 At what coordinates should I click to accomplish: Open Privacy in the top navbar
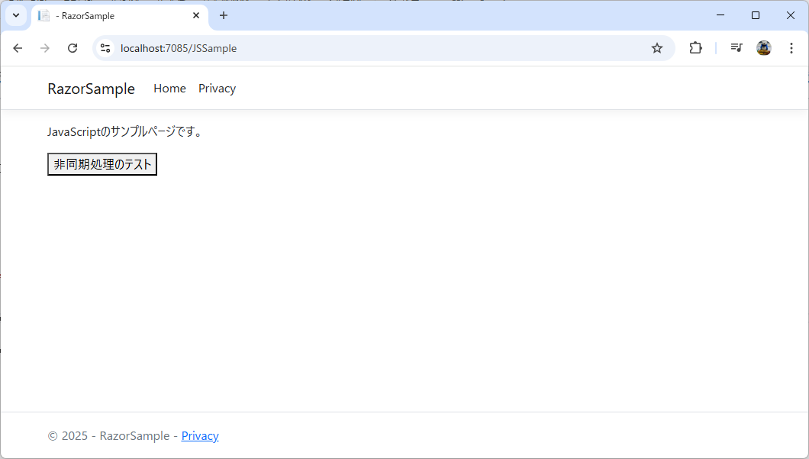tap(217, 89)
